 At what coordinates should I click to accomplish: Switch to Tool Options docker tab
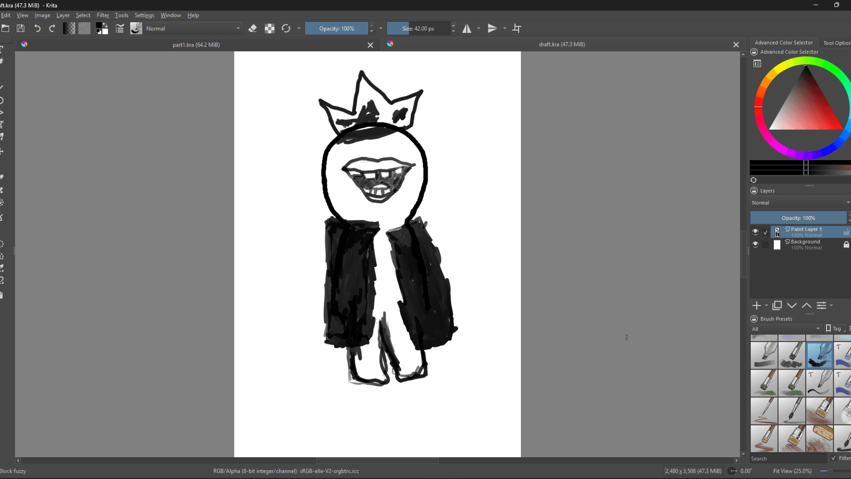tap(836, 43)
